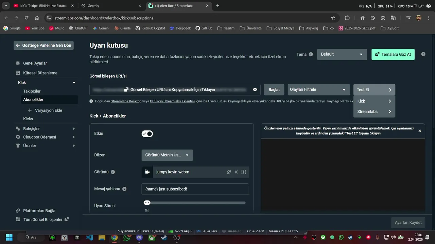The width and height of the screenshot is (435, 244).
Task: Open the Windows Start menu
Action: coord(9,237)
